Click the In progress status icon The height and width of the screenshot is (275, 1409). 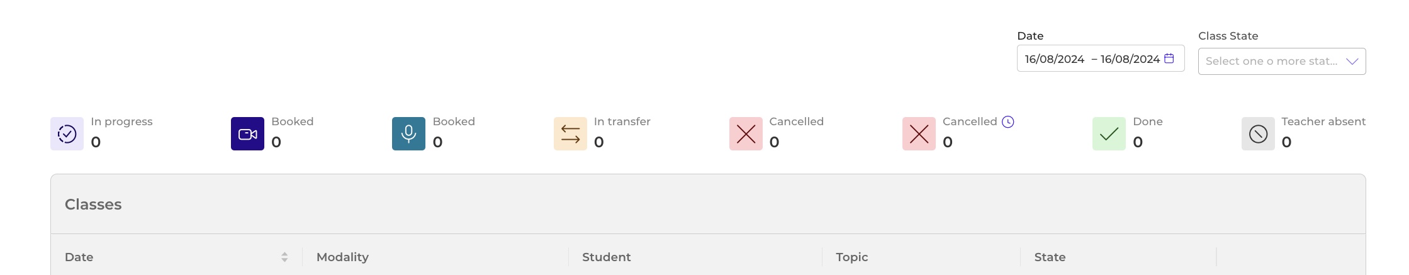pos(67,134)
